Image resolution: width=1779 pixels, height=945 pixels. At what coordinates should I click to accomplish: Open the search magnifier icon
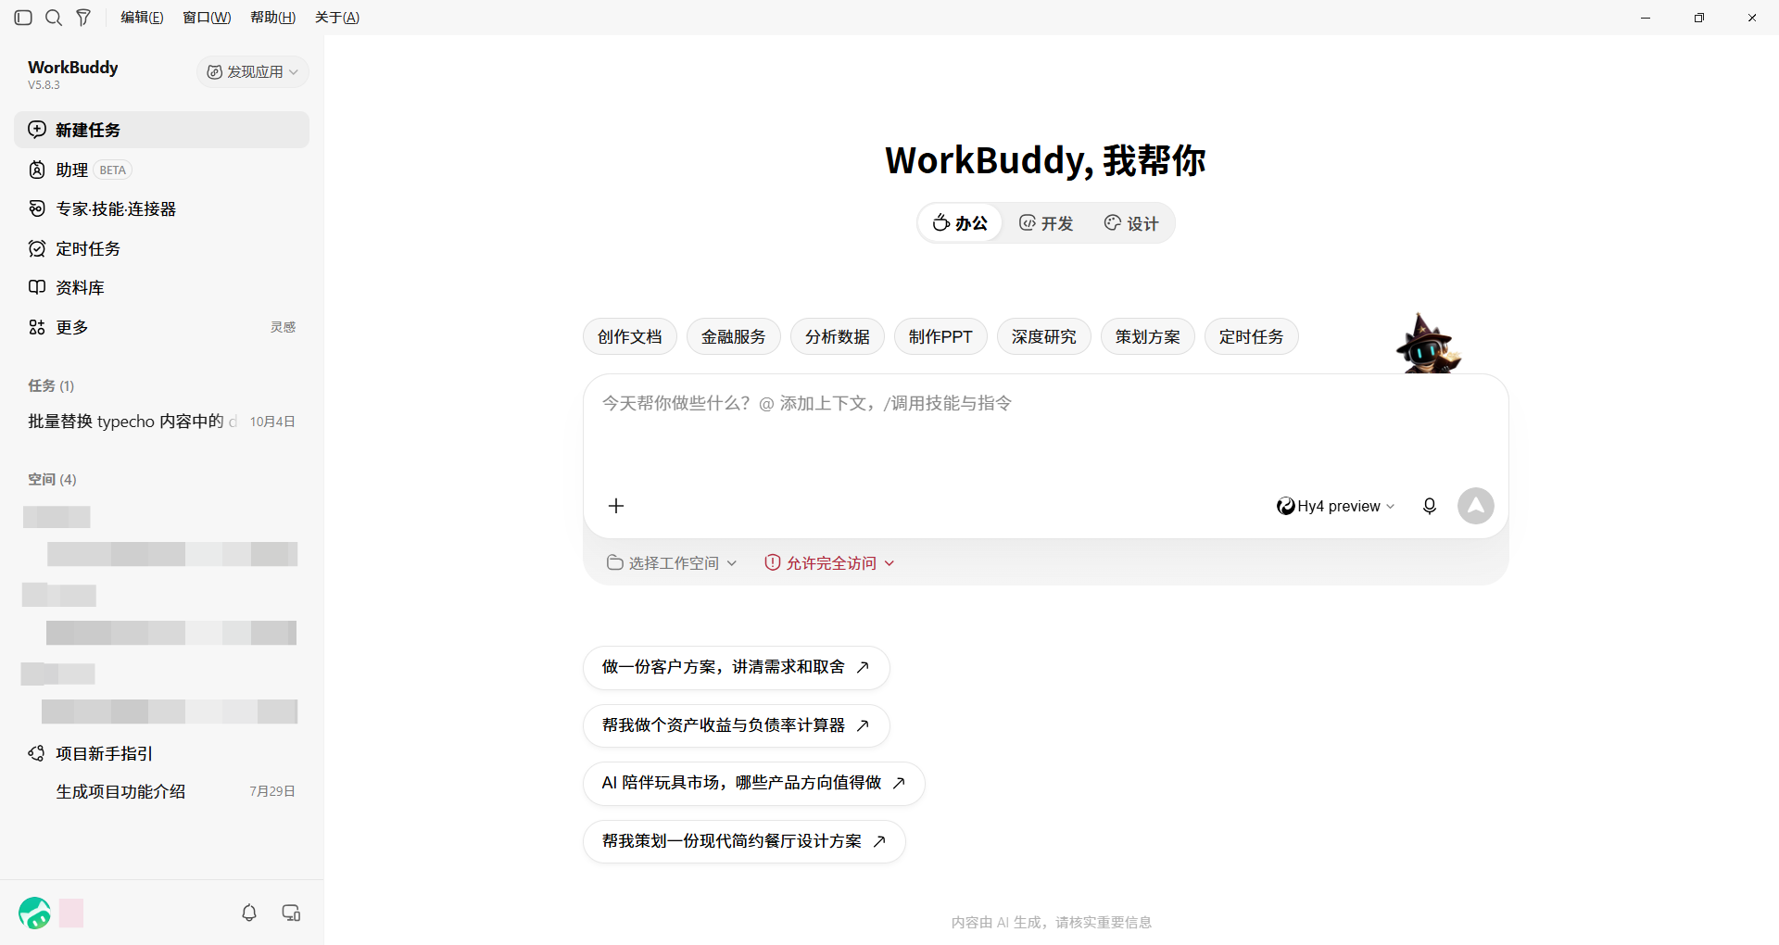click(54, 18)
